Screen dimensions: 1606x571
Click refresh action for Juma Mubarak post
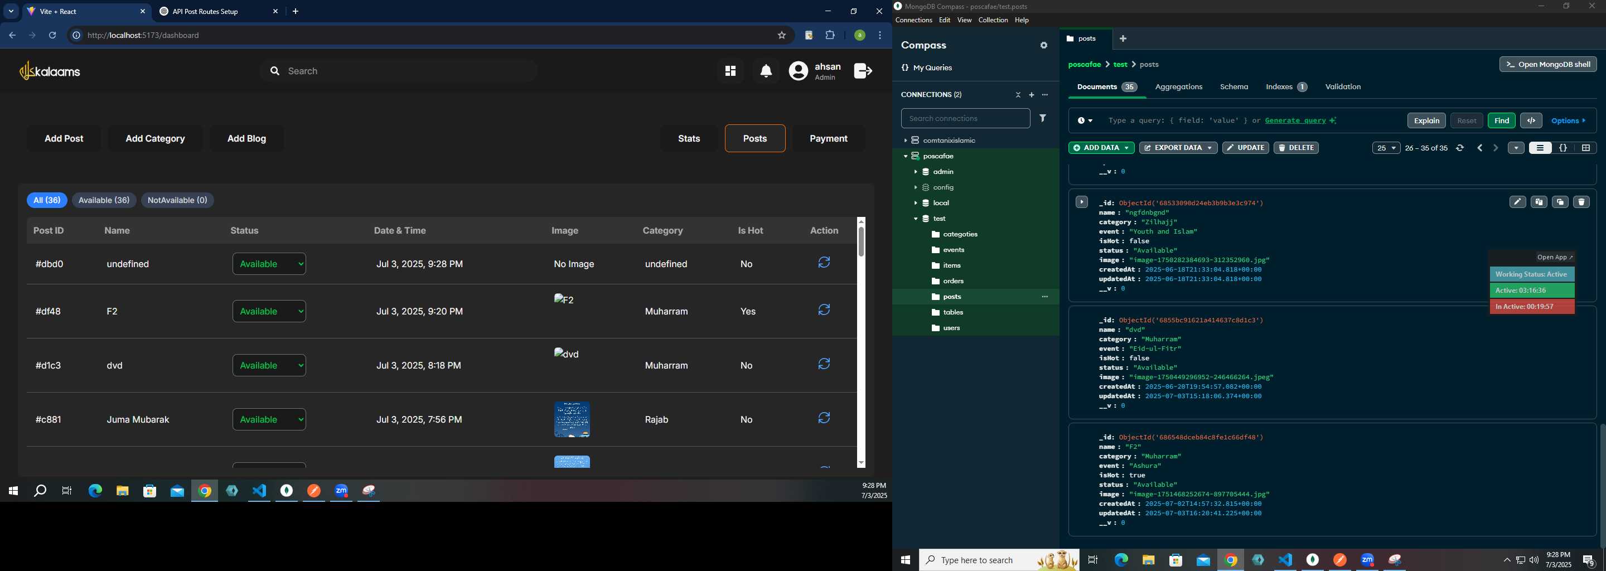click(x=824, y=418)
